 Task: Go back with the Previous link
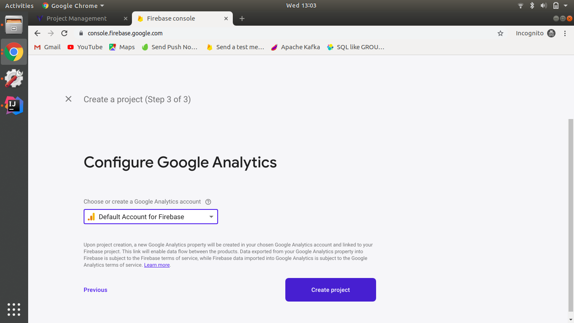coord(95,290)
